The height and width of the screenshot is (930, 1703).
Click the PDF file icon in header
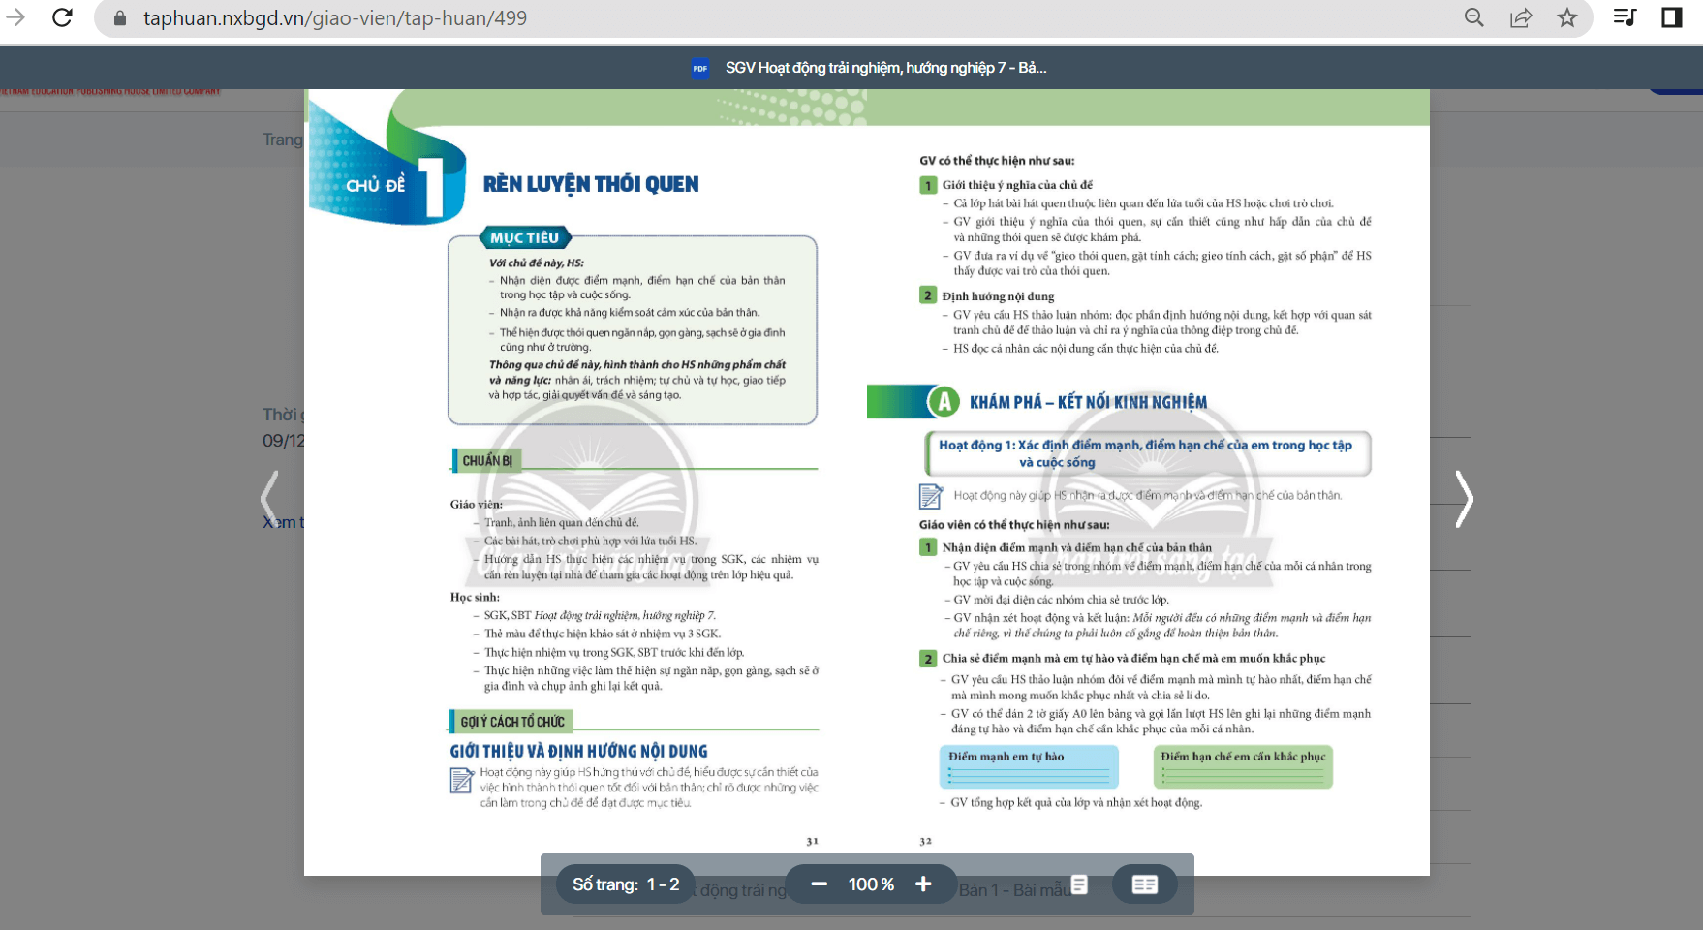pos(699,68)
